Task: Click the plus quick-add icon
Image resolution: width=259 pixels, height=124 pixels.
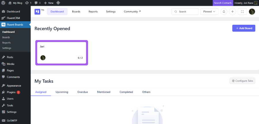Action: [x=233, y=12]
